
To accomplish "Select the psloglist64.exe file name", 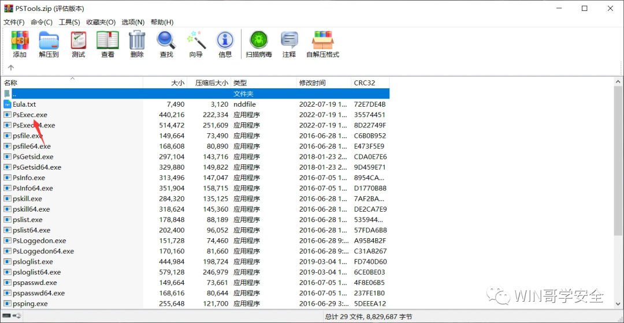I will tap(36, 272).
